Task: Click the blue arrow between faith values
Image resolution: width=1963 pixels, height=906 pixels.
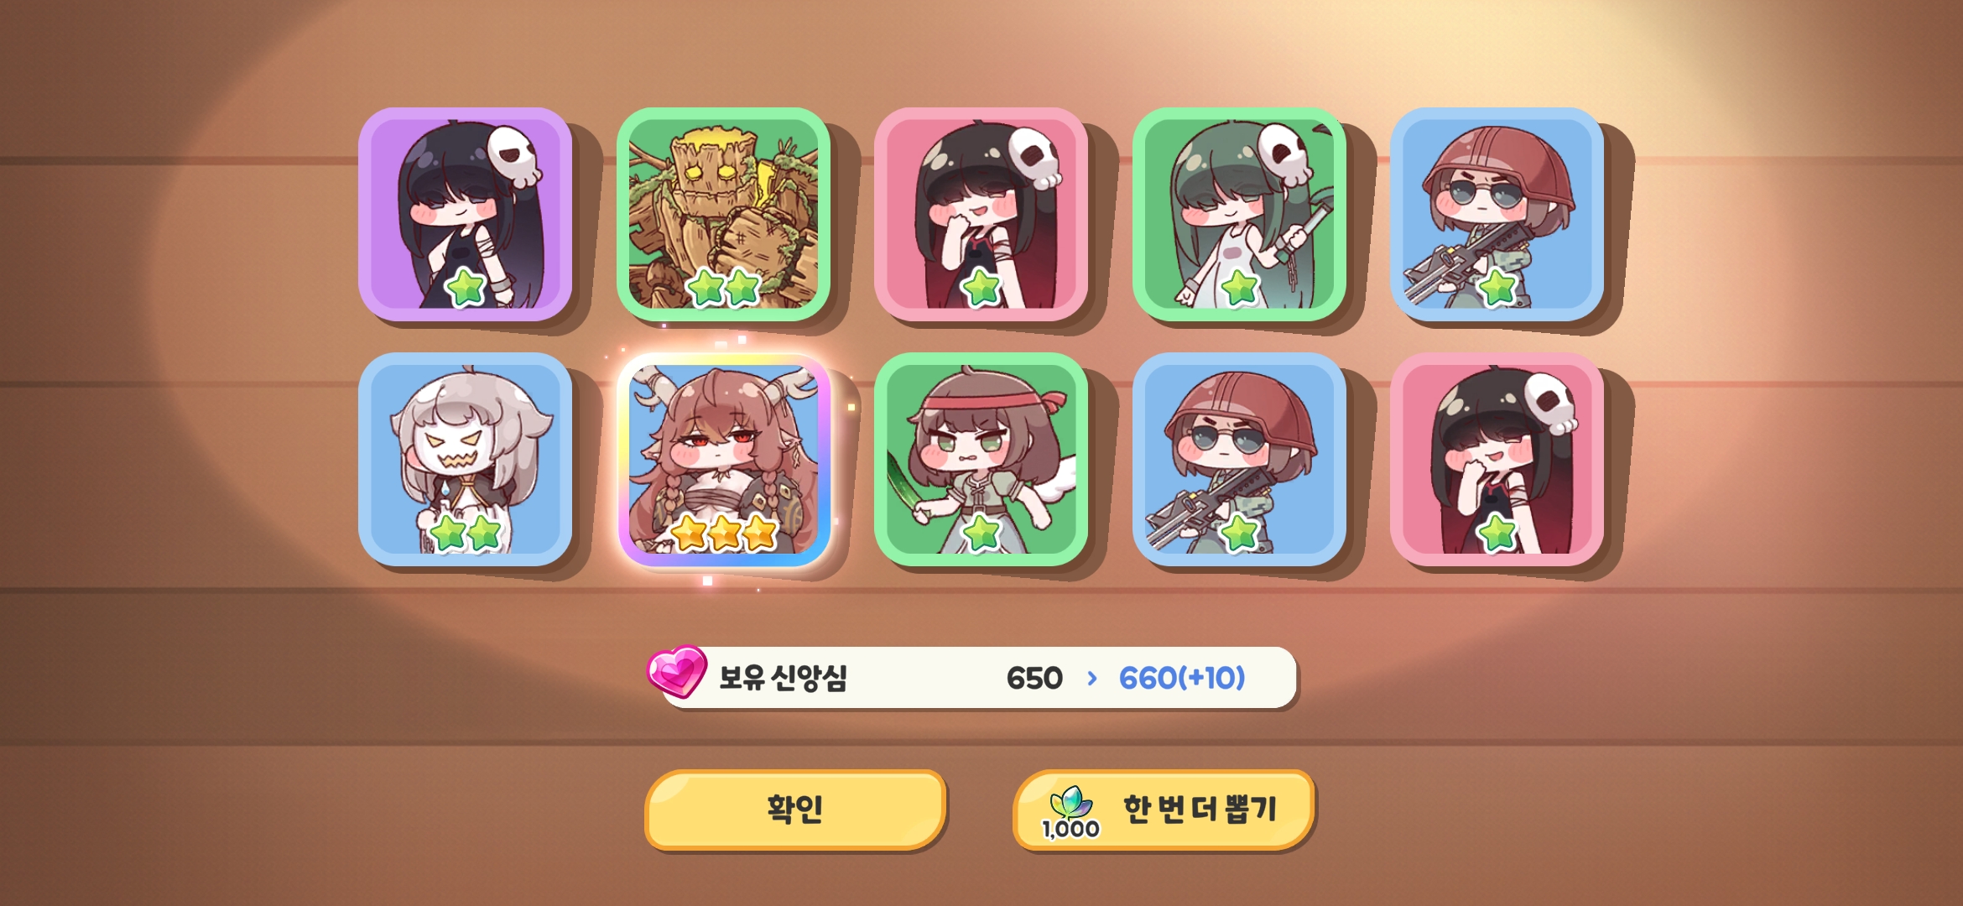Action: pos(1091,678)
